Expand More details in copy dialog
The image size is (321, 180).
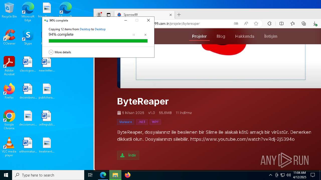(x=60, y=52)
